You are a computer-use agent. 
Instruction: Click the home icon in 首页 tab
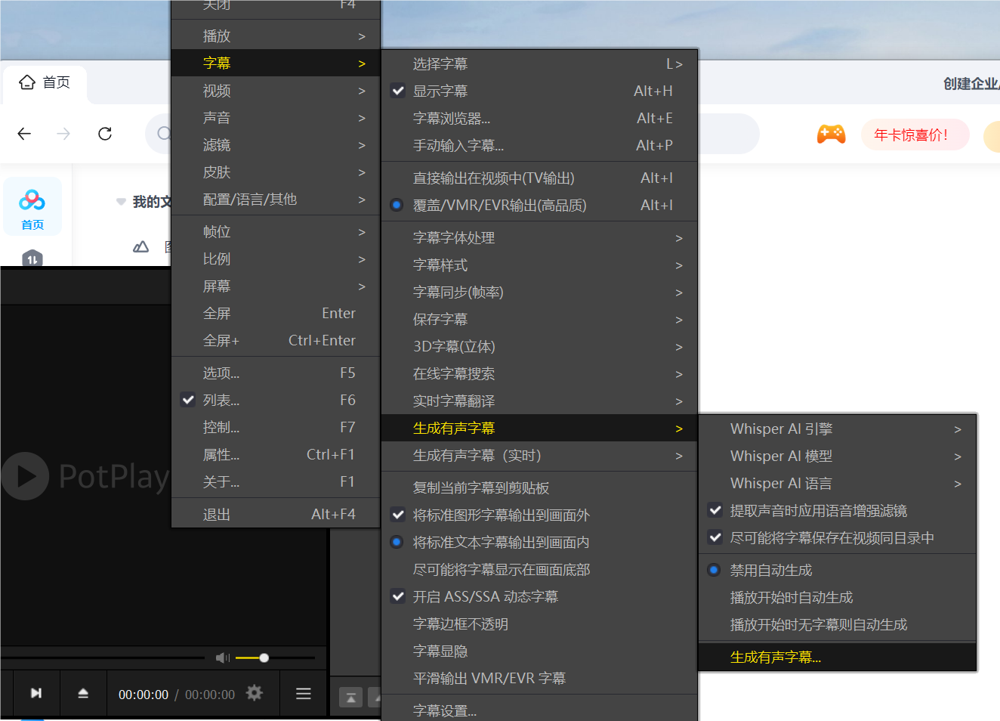pos(27,82)
